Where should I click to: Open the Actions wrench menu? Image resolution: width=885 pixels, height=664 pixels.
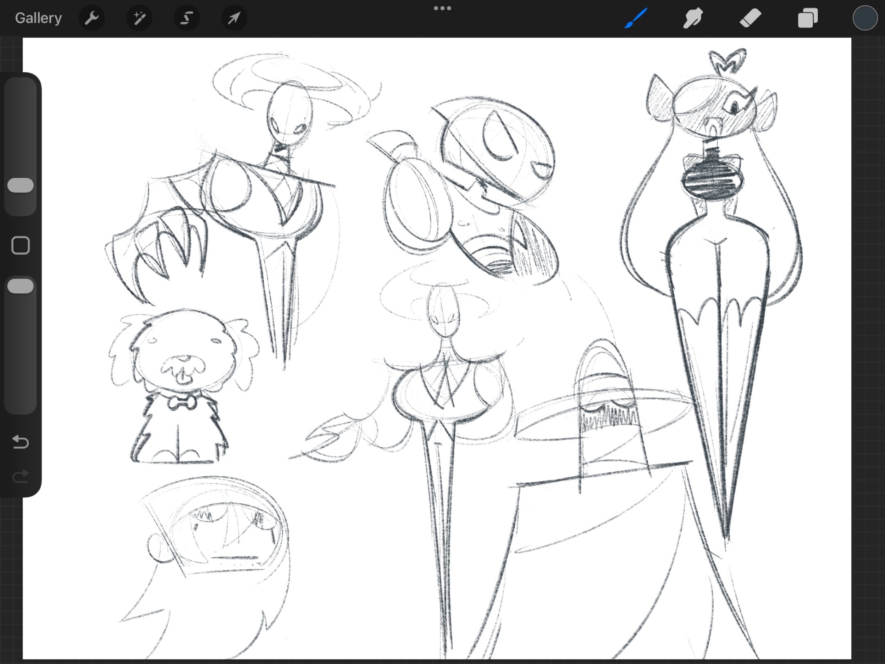pyautogui.click(x=92, y=18)
